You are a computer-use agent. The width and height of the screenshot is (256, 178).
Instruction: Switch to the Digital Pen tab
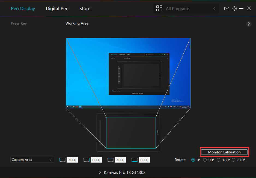point(57,8)
